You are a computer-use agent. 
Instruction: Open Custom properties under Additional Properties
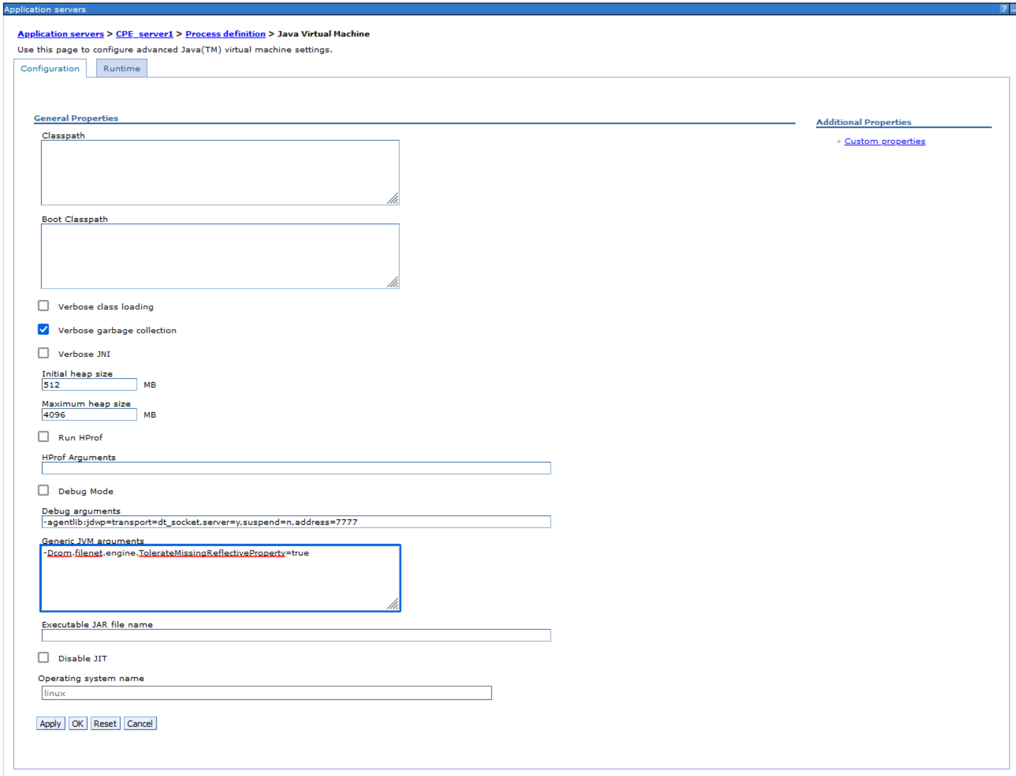tap(885, 141)
